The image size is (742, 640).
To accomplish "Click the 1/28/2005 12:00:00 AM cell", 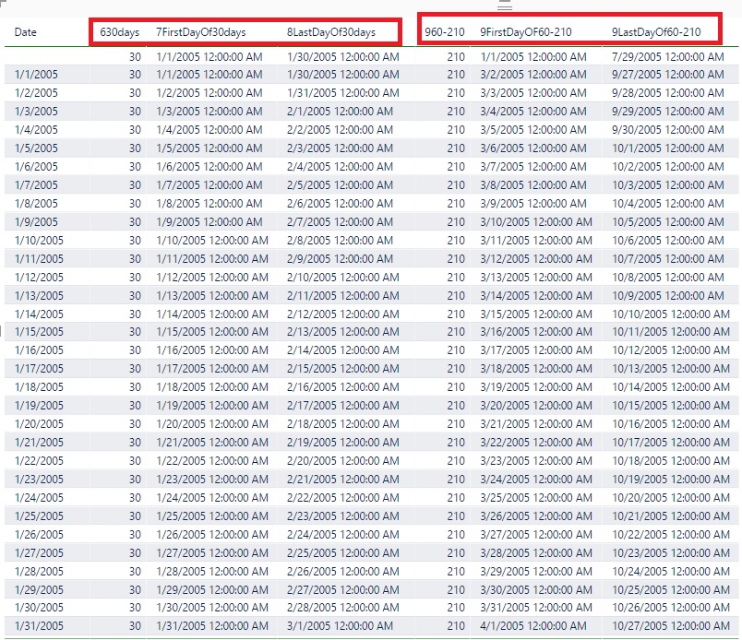I will (212, 572).
